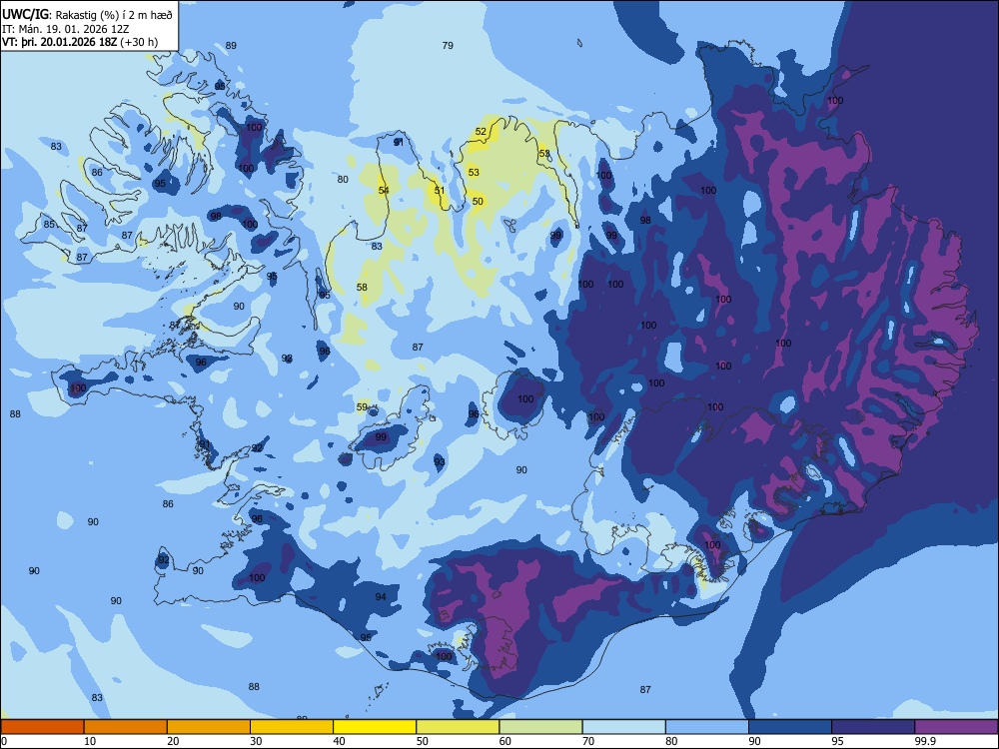Click the 'UWC/IG: Rakastig (%) í 2 m hæð' title

pos(87,14)
